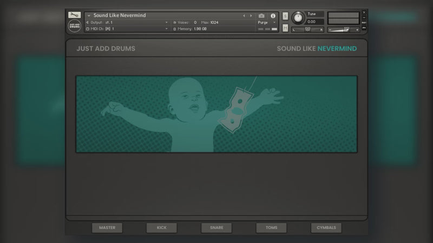Select the CYMBALS tab
The image size is (433, 243).
click(326, 227)
